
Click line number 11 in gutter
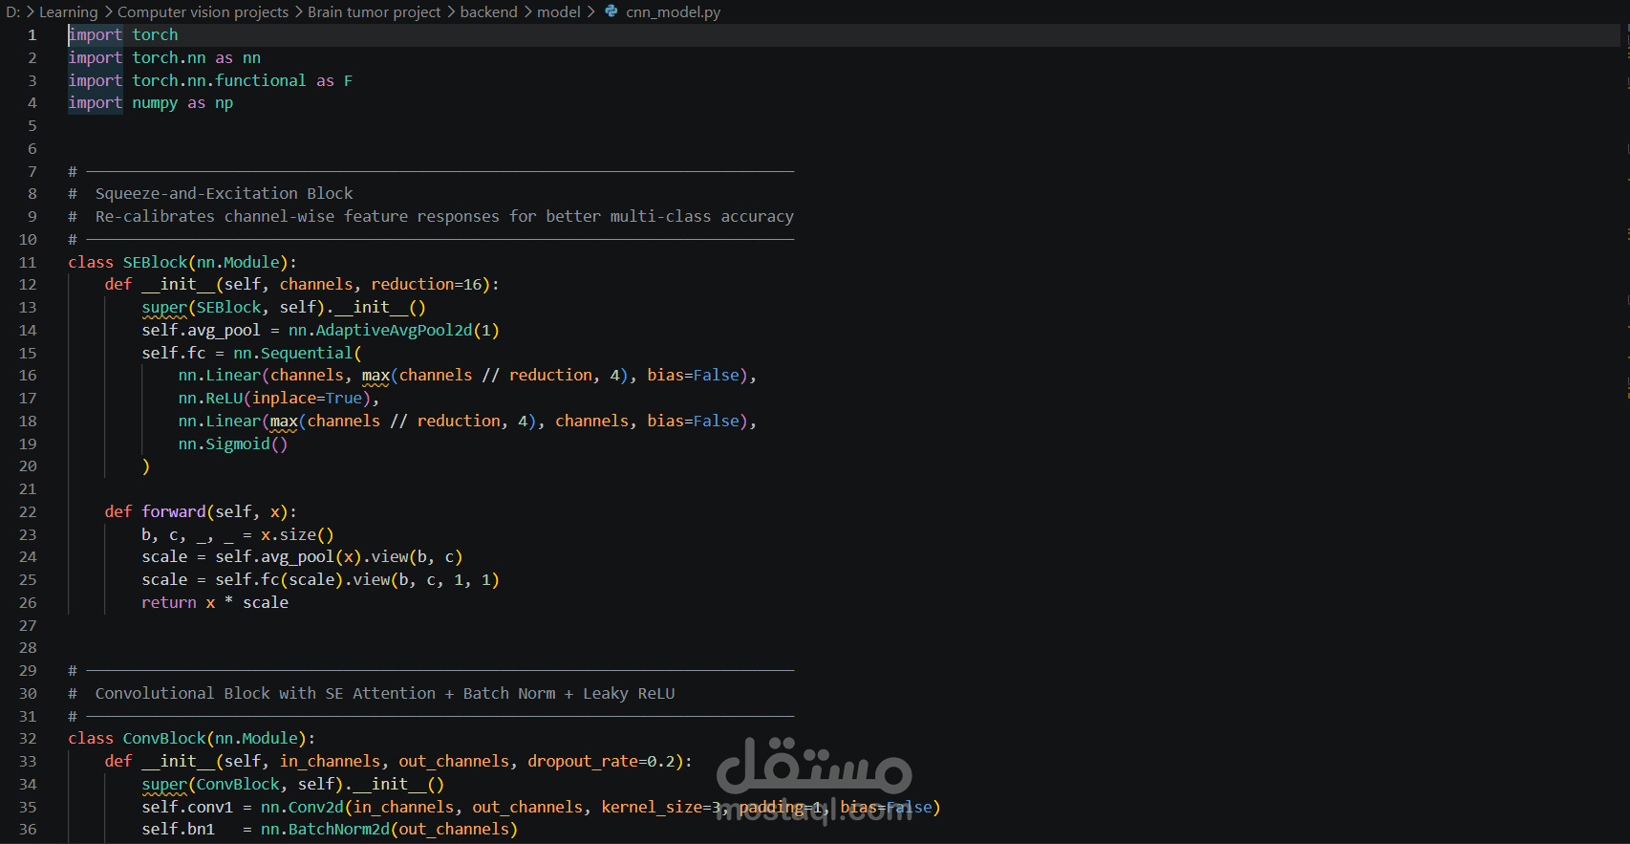tap(28, 262)
